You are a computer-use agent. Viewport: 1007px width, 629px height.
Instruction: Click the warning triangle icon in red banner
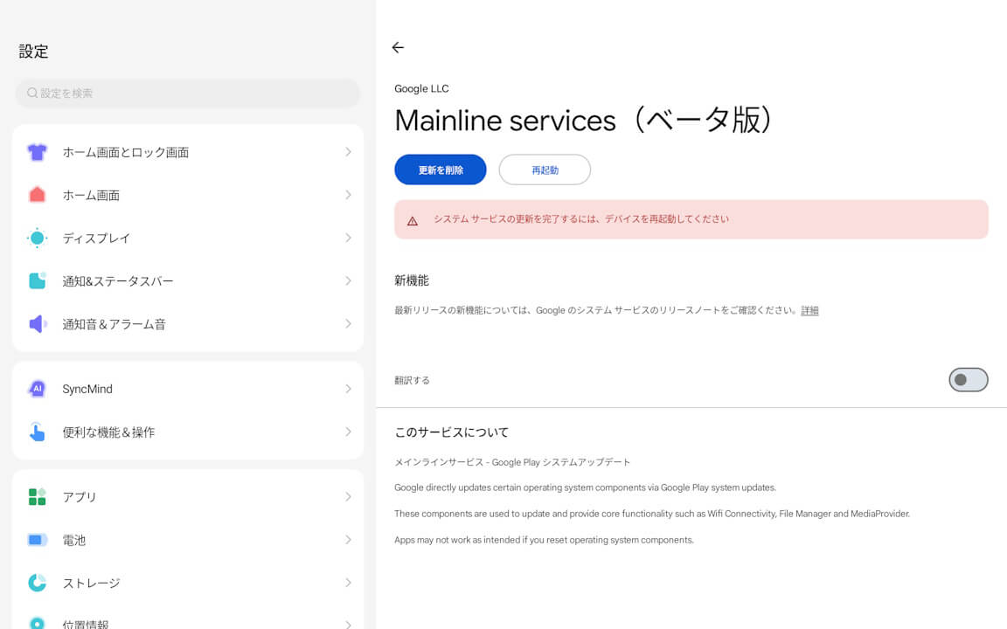[413, 221]
